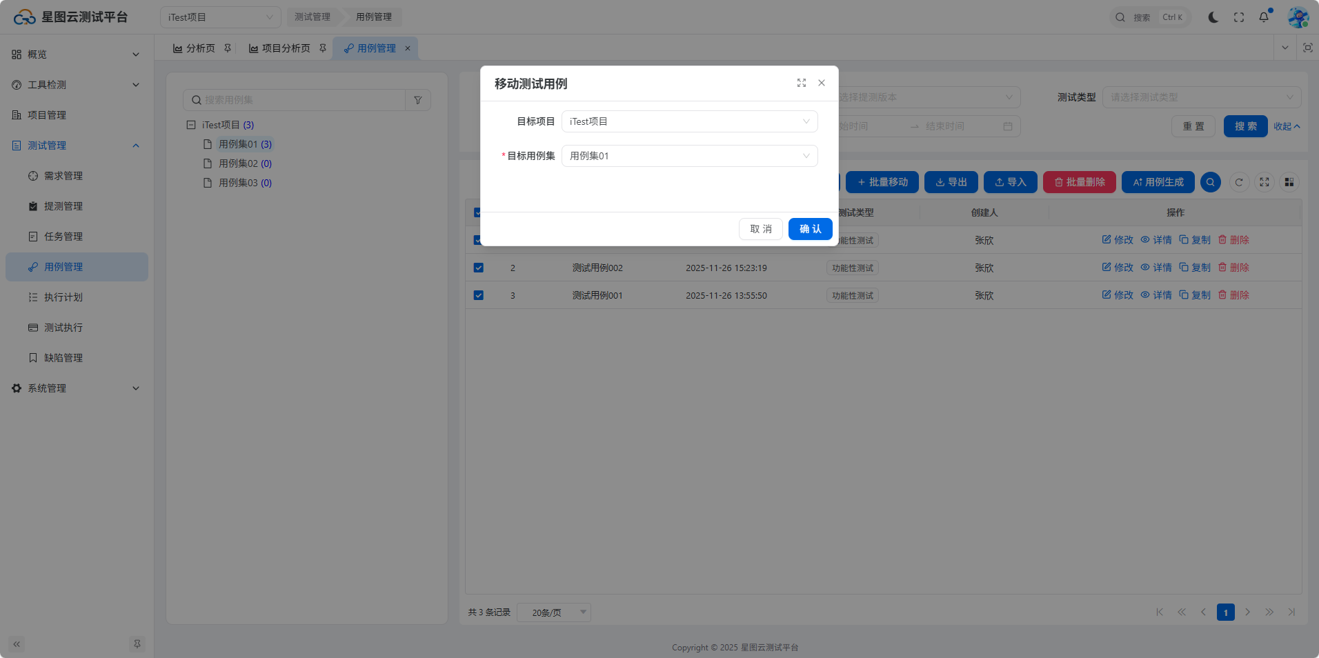Click the fullscreen icon in the dialog header
This screenshot has width=1319, height=658.
pos(801,83)
